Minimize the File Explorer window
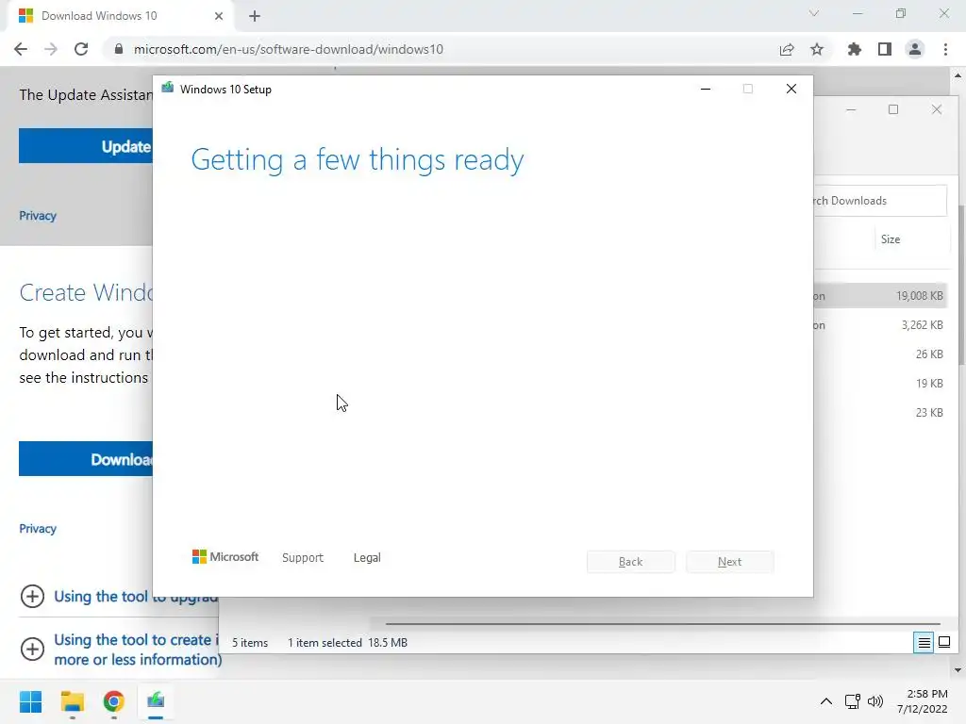The width and height of the screenshot is (966, 724). tap(851, 109)
